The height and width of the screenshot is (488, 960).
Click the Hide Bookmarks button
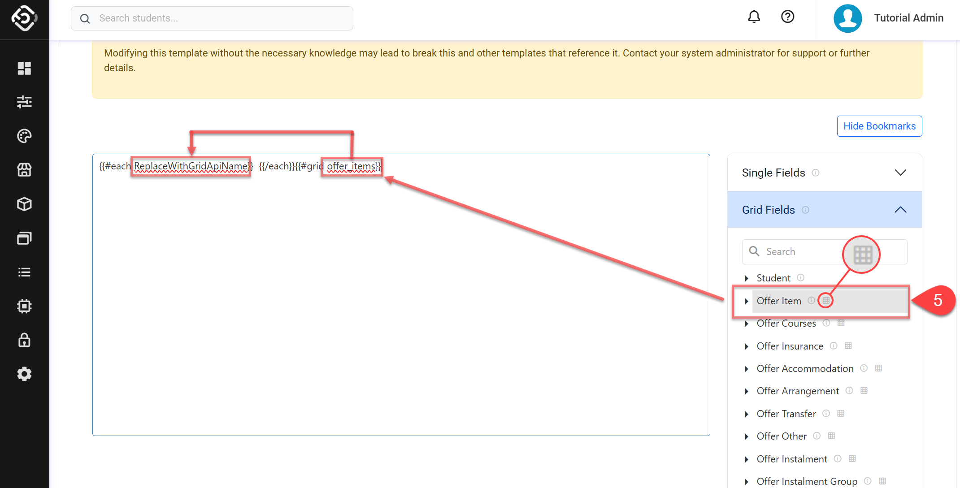pos(879,126)
